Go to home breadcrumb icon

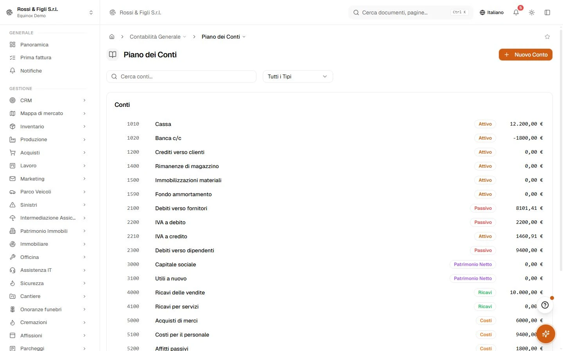click(112, 37)
